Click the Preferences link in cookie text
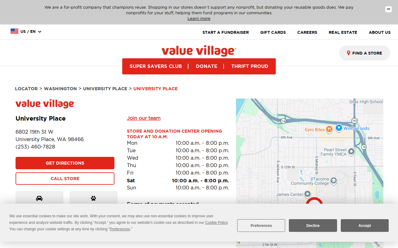The image size is (398, 248). tap(120, 229)
